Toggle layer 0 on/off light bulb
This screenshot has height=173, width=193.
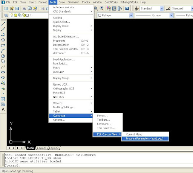point(12,15)
